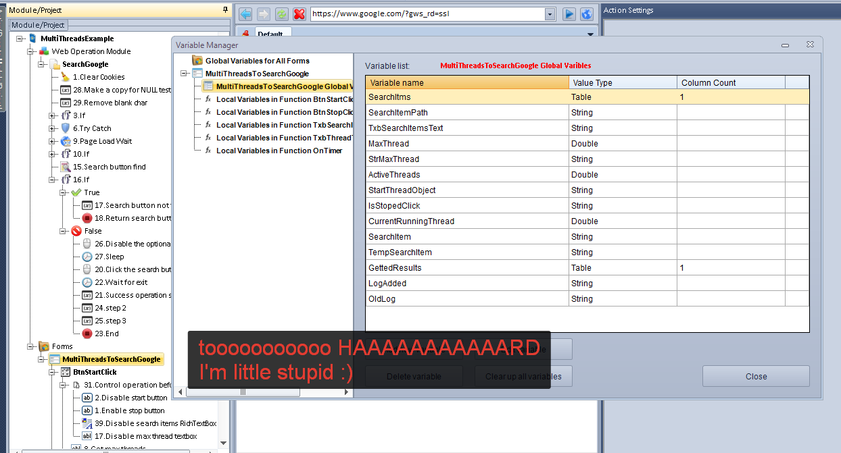Switch to the Default browser tab
Image resolution: width=841 pixels, height=453 pixels.
click(270, 34)
